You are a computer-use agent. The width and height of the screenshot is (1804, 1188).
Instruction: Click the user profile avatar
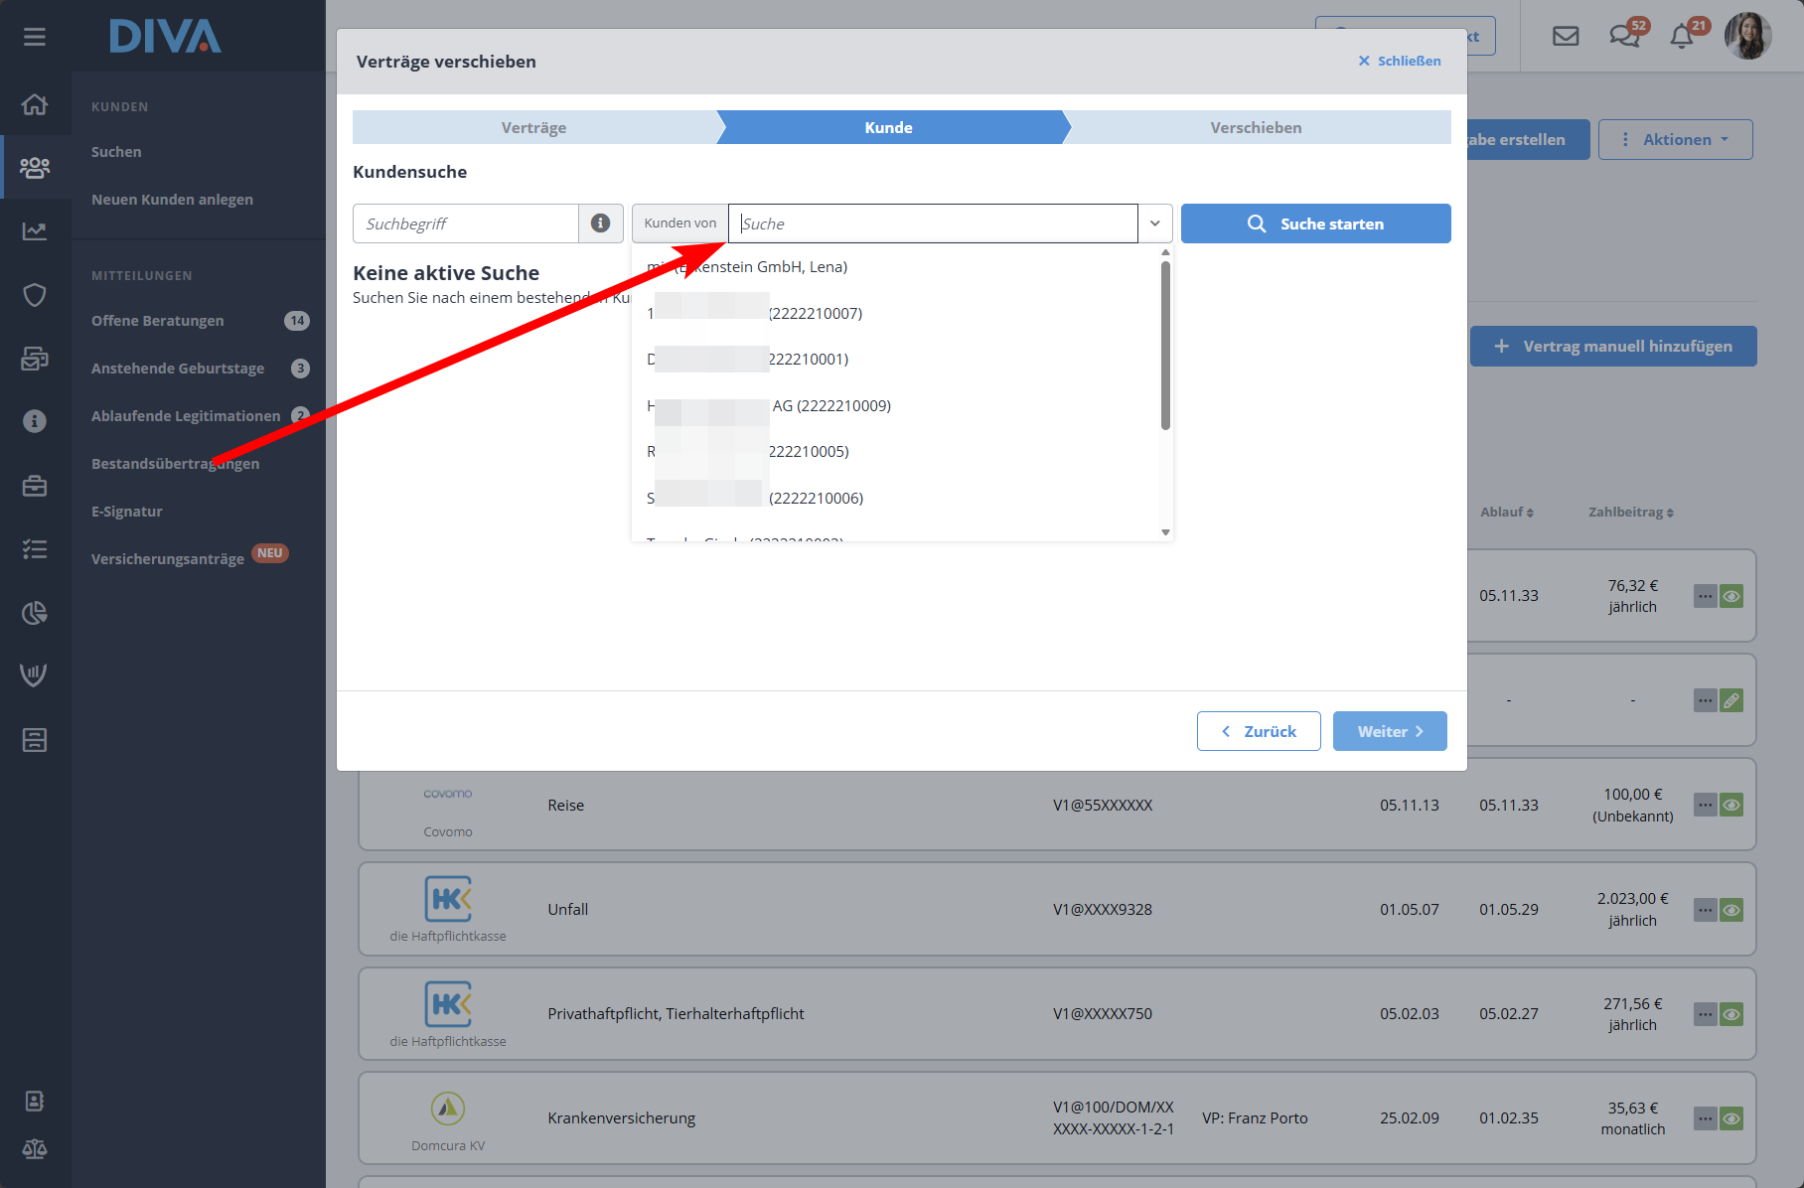1747,37
